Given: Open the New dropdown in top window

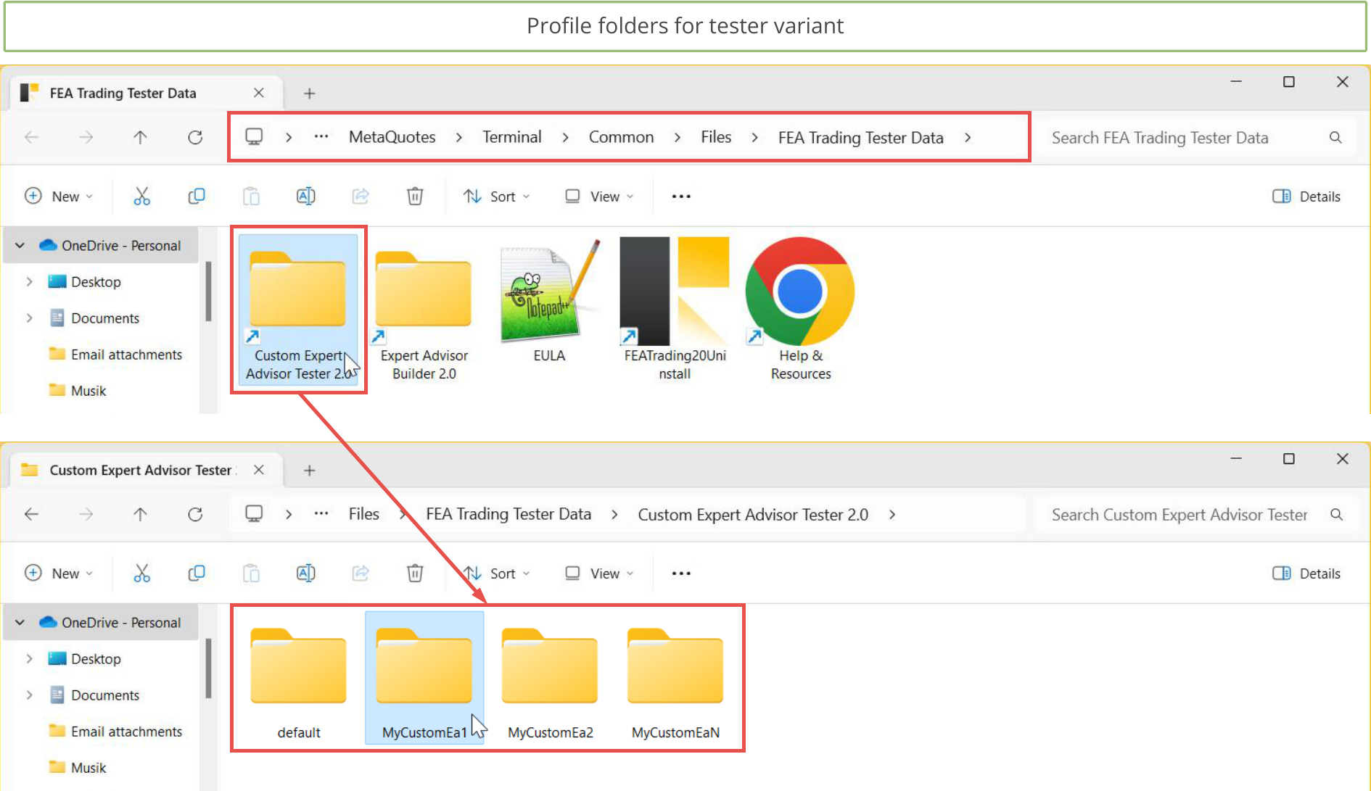Looking at the screenshot, I should pos(59,196).
